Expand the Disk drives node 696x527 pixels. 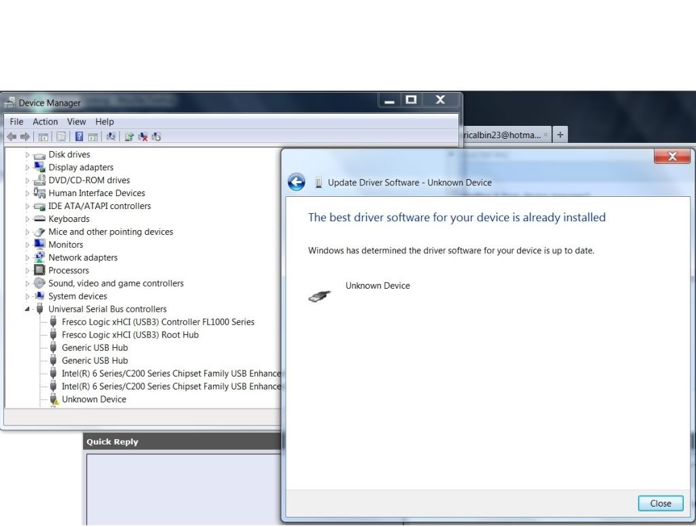click(27, 155)
